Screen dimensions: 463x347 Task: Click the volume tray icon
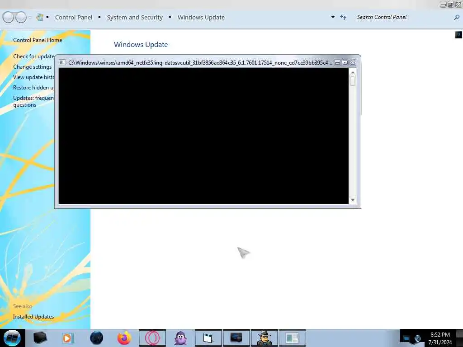pyautogui.click(x=417, y=338)
